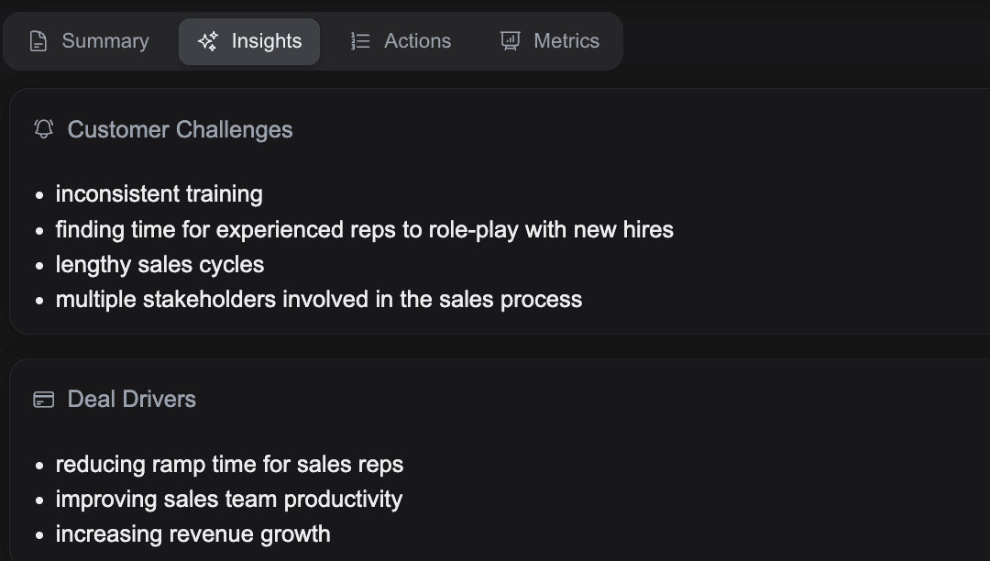Switch to the Summary tab
This screenshot has width=990, height=561.
tap(88, 40)
